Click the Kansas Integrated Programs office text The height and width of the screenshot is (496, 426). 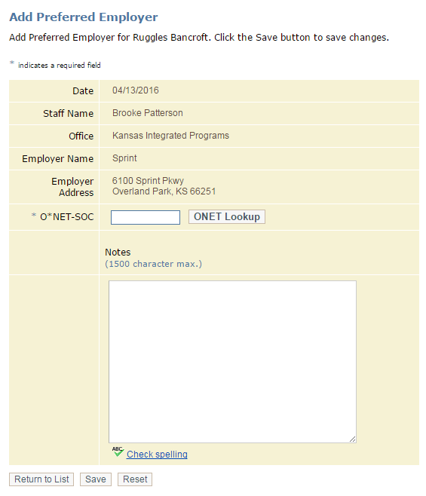(170, 136)
